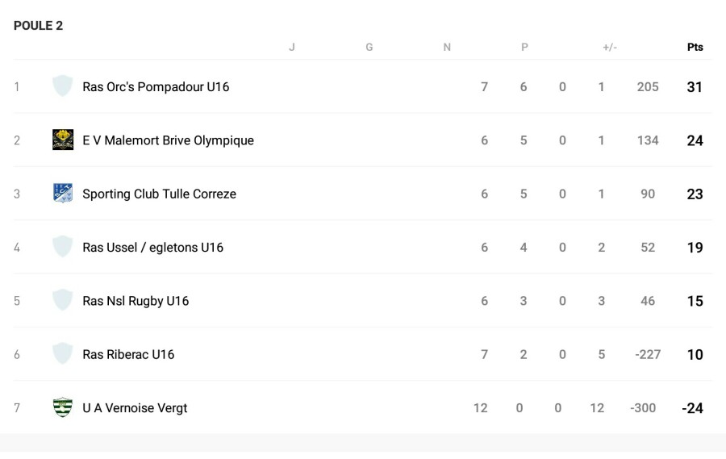The image size is (726, 459).
Task: Click the Ras Nsl Rugby U16 shield icon
Action: [x=63, y=301]
